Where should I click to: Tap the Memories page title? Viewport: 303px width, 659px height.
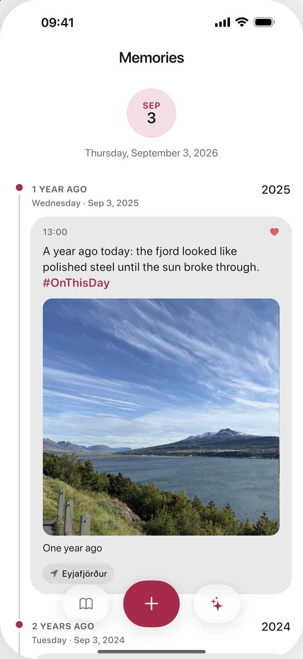coord(151,58)
